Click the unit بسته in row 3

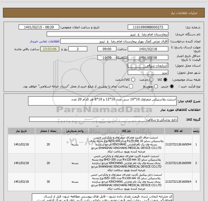click(x=75, y=182)
